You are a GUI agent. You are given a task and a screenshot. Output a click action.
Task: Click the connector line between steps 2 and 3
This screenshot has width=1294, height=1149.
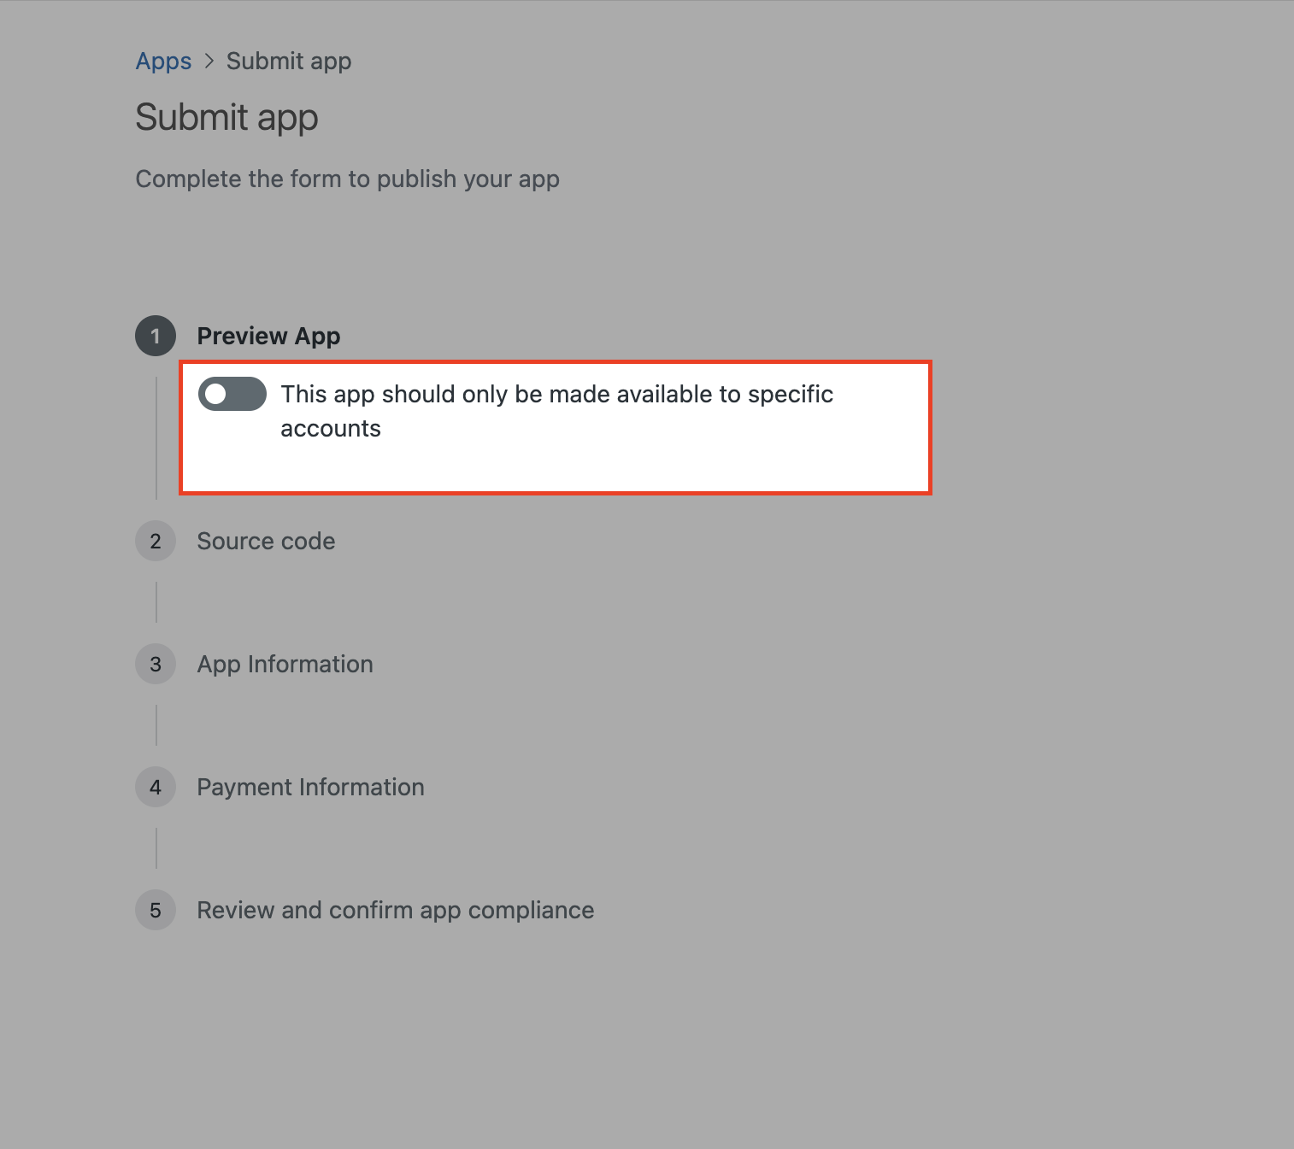click(x=156, y=602)
